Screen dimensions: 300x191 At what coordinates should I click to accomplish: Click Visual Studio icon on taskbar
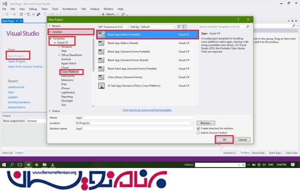pos(28,164)
